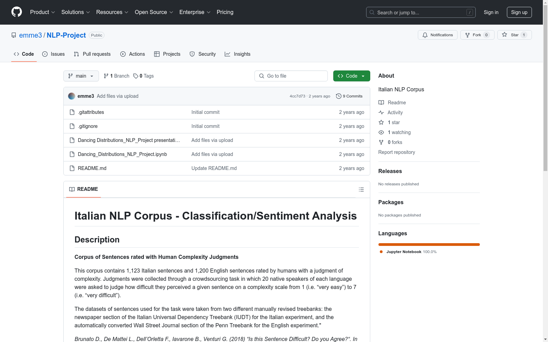Click the slash shortcut key icon
This screenshot has height=342, width=548.
470,12
